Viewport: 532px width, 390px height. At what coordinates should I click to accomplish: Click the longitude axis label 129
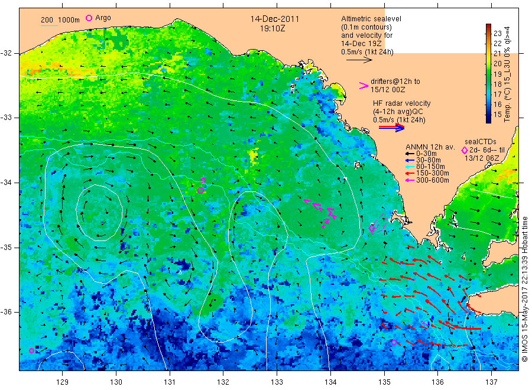[63, 382]
